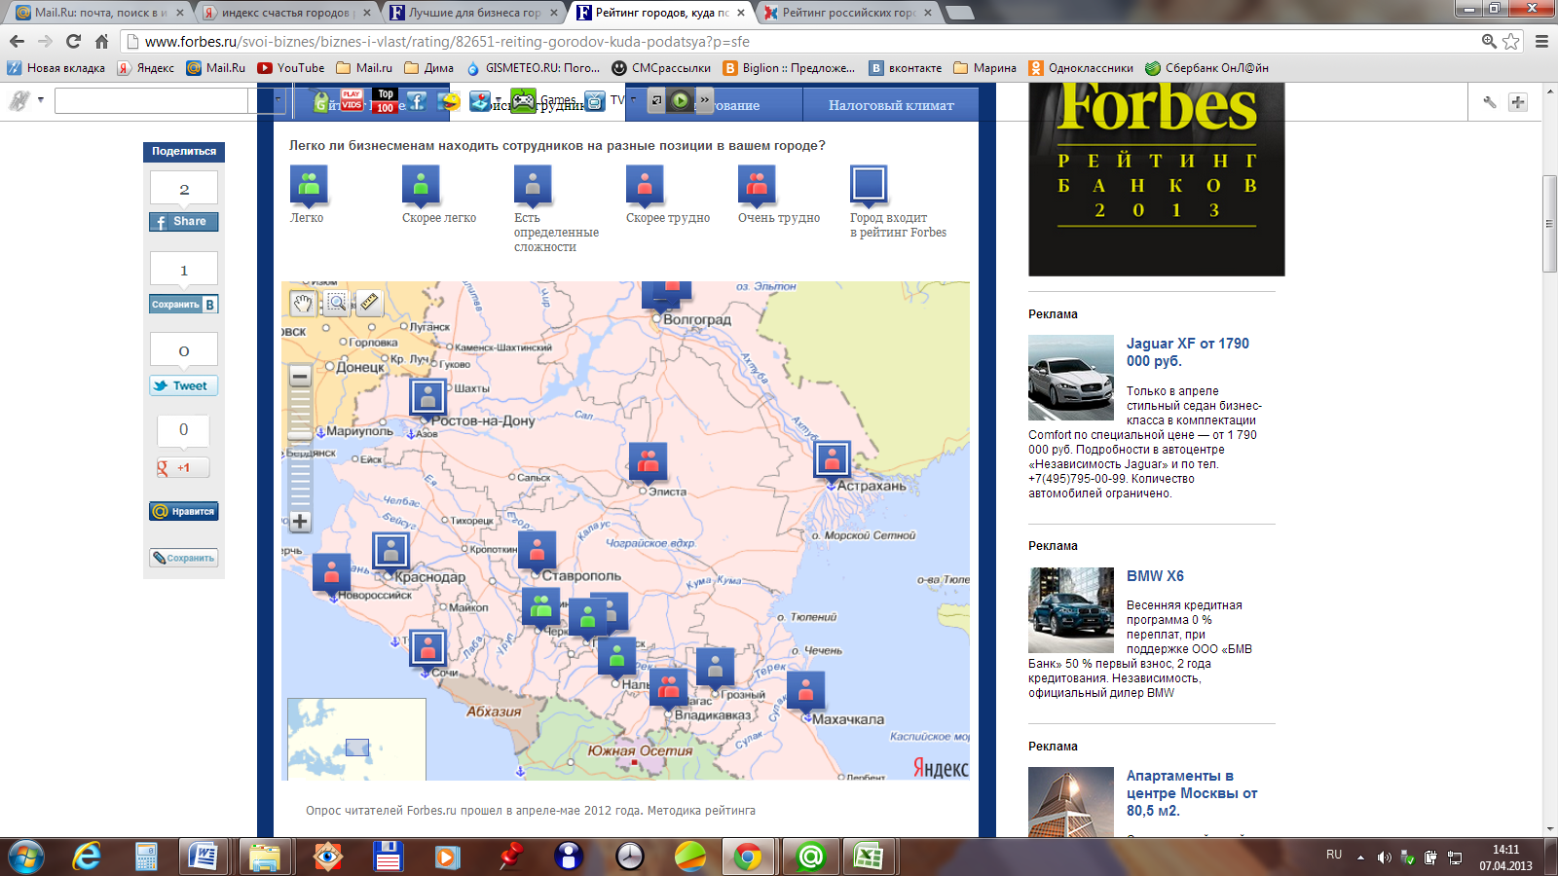Click the wrench settings icon in toolbar
This screenshot has height=876, width=1558.
[1489, 102]
